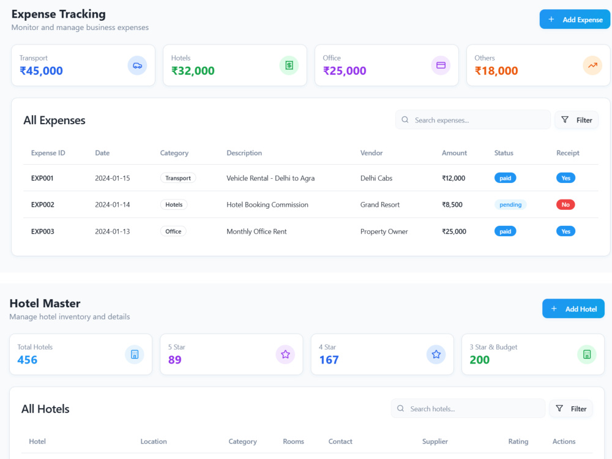
Task: Click the 4 Star blue star icon
Action: [436, 354]
